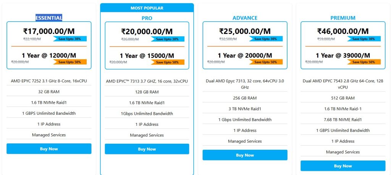391x175 pixels.
Task: Click Essential's blue Save Upto 30% badge
Action: point(70,39)
